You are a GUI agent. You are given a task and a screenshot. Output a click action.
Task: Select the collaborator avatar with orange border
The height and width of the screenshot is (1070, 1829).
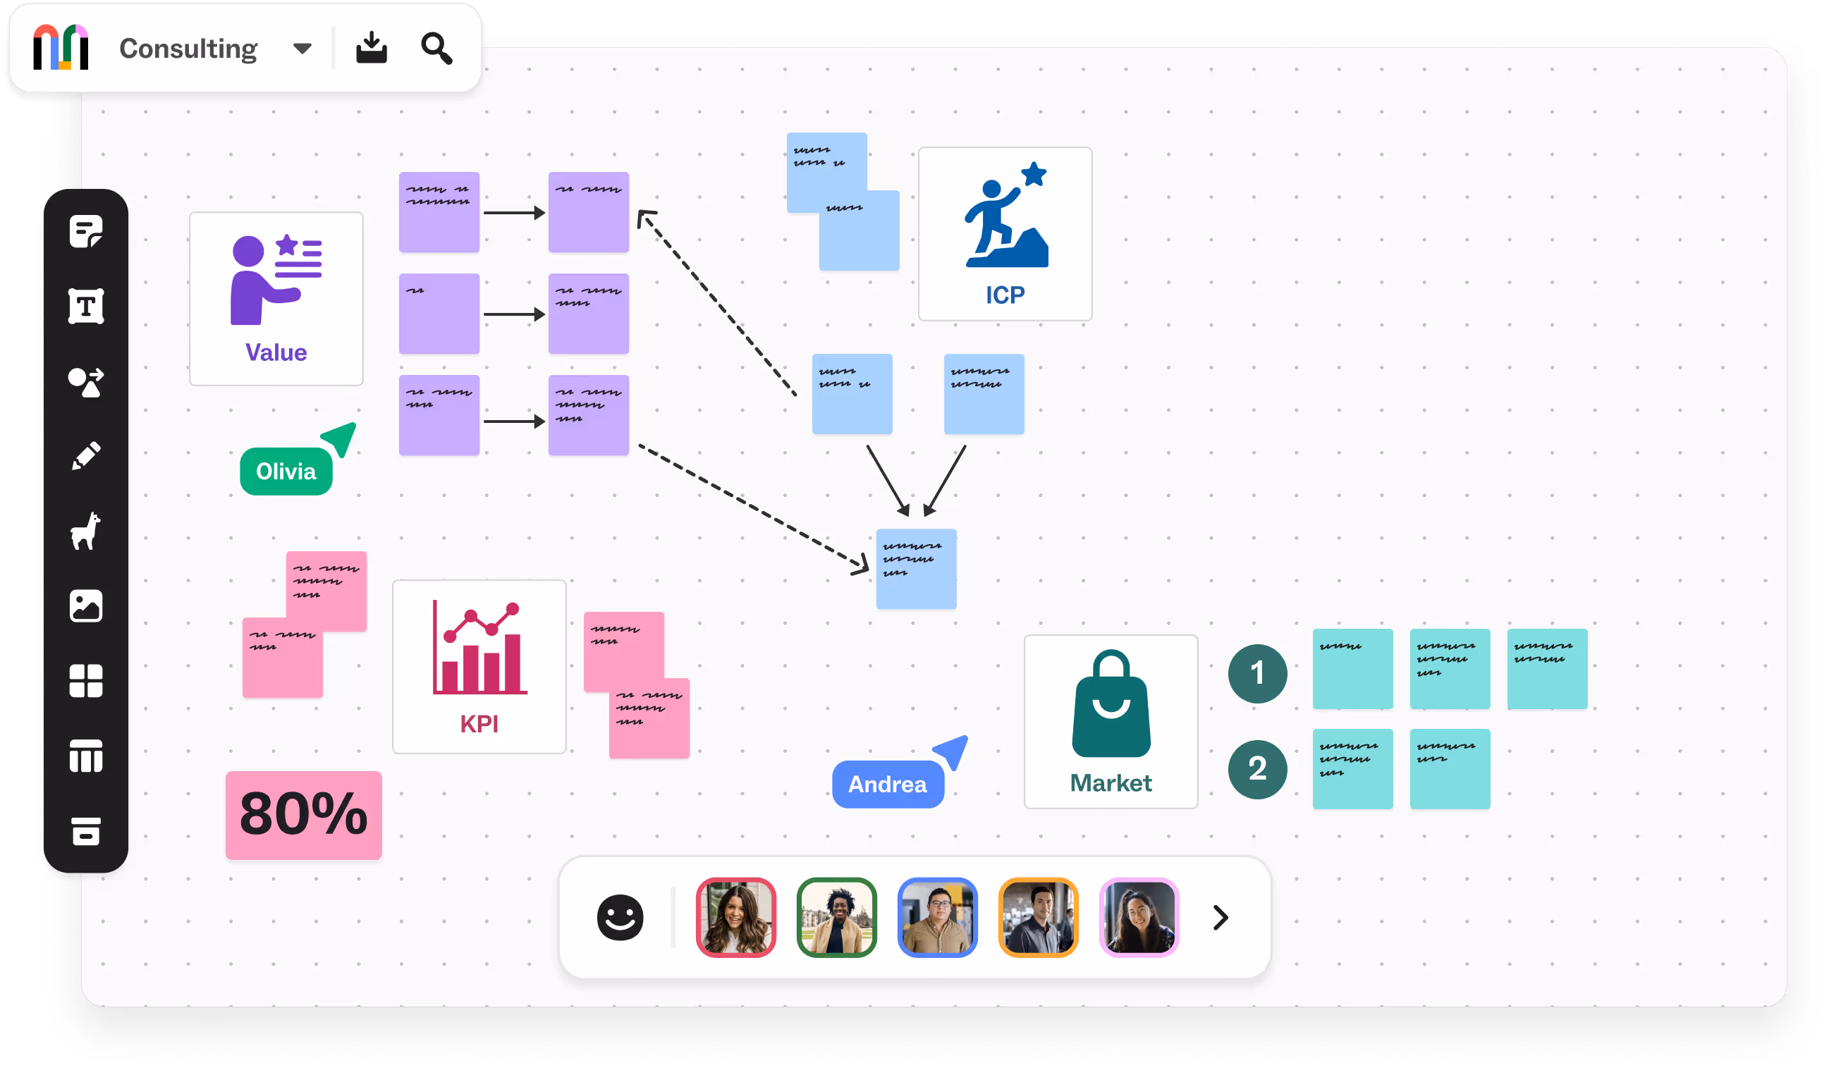1038,918
